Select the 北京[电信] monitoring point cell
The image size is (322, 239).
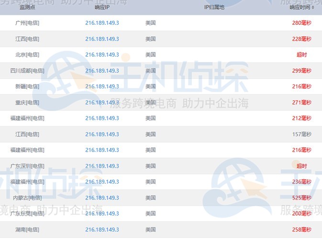(27, 55)
